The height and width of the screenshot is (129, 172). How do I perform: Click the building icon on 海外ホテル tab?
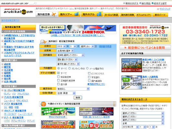tap(99, 14)
